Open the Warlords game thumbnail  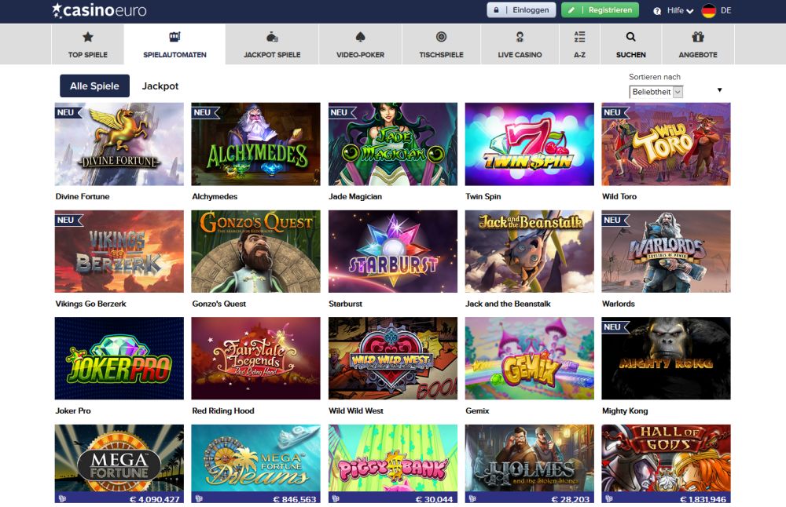[667, 251]
